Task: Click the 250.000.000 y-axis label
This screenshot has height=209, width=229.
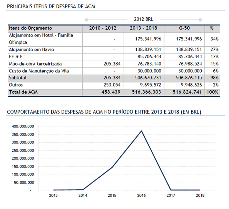Action: pos(23,150)
